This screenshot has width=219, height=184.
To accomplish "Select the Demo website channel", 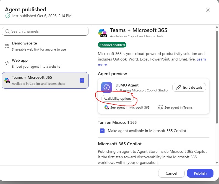I will [45, 46].
